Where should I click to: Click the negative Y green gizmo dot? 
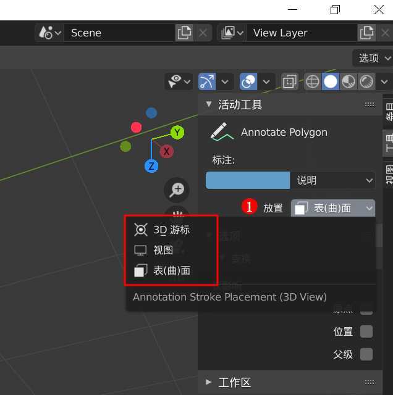(x=125, y=146)
